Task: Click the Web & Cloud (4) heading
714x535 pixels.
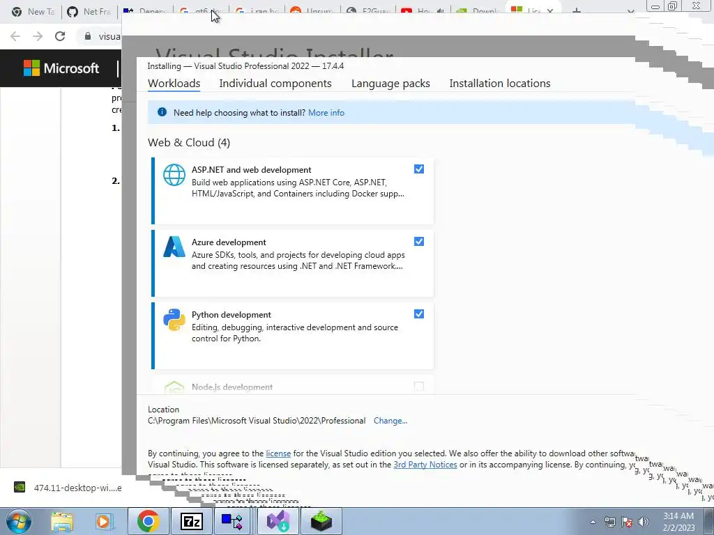Action: 189,142
